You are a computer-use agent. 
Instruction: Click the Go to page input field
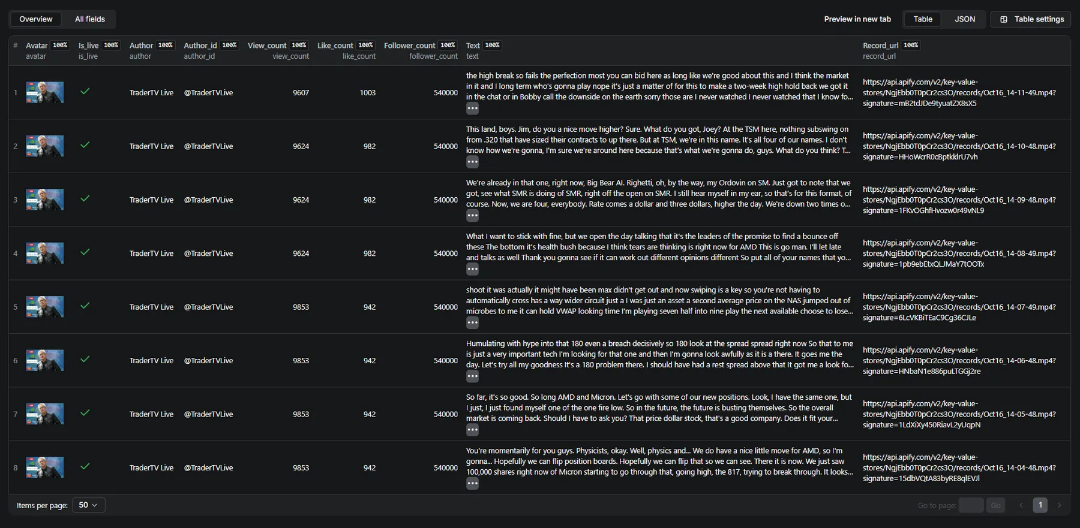coord(971,505)
